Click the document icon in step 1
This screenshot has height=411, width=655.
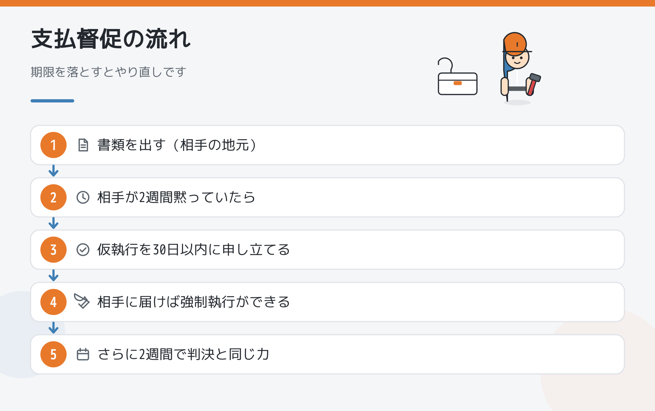pos(83,145)
